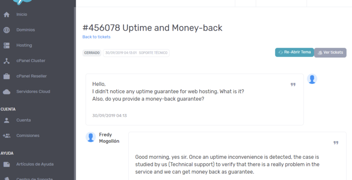Screen dimensions: 352x180
Task: Follow the Back to tickets link
Action: (x=96, y=37)
